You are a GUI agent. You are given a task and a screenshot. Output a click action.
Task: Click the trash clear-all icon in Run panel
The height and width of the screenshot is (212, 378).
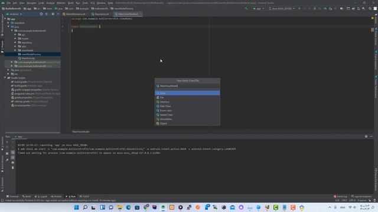pos(12,167)
